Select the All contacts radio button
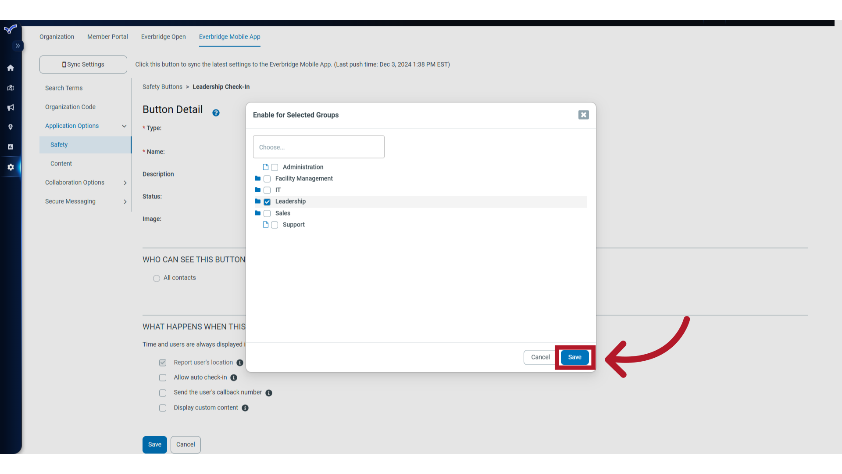Image resolution: width=842 pixels, height=474 pixels. tap(157, 278)
